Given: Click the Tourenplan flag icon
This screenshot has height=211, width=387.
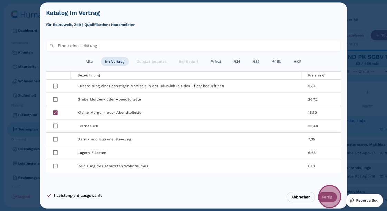Looking at the screenshot, I should click(x=15, y=129).
